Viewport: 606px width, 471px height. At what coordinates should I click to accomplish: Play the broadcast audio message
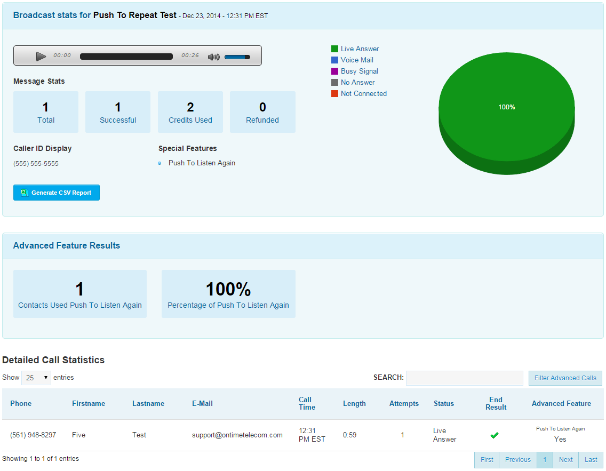(41, 57)
